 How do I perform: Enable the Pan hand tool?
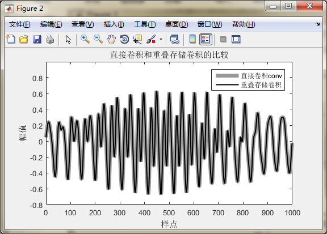tap(111, 39)
